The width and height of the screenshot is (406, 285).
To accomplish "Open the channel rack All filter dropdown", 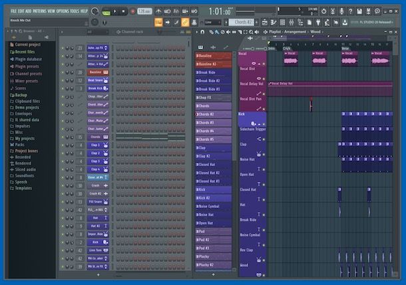I will [98, 32].
